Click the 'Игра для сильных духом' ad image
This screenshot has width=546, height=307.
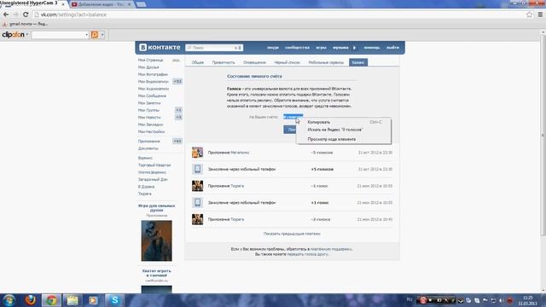[156, 240]
